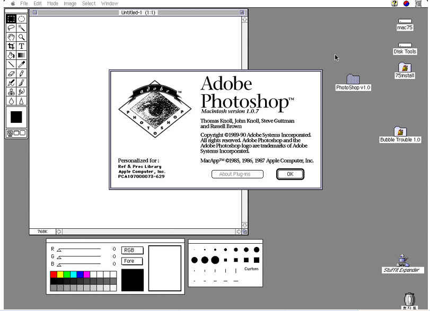The image size is (430, 311).
Task: Click the up scroll arrow of Untitled-1
Action: [244, 20]
